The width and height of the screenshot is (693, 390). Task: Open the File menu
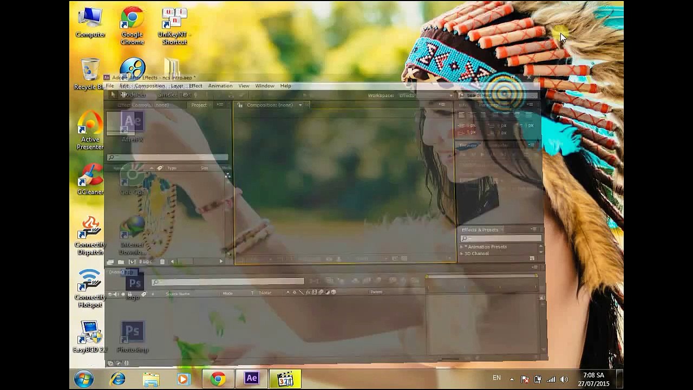(x=110, y=86)
